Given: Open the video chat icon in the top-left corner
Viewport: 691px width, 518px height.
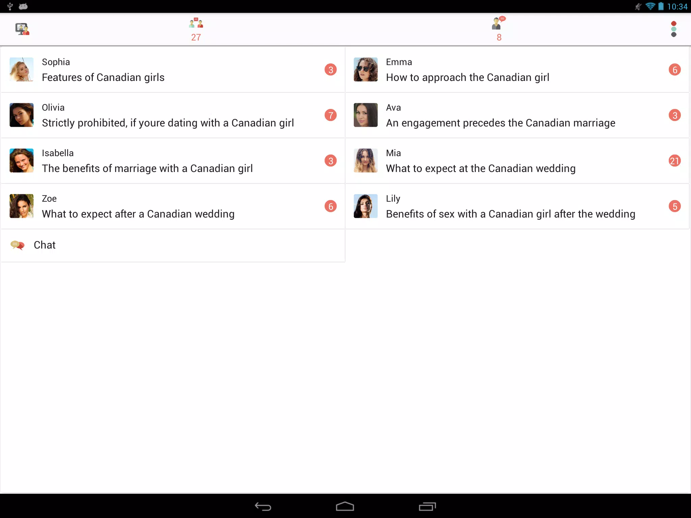Looking at the screenshot, I should coord(22,29).
